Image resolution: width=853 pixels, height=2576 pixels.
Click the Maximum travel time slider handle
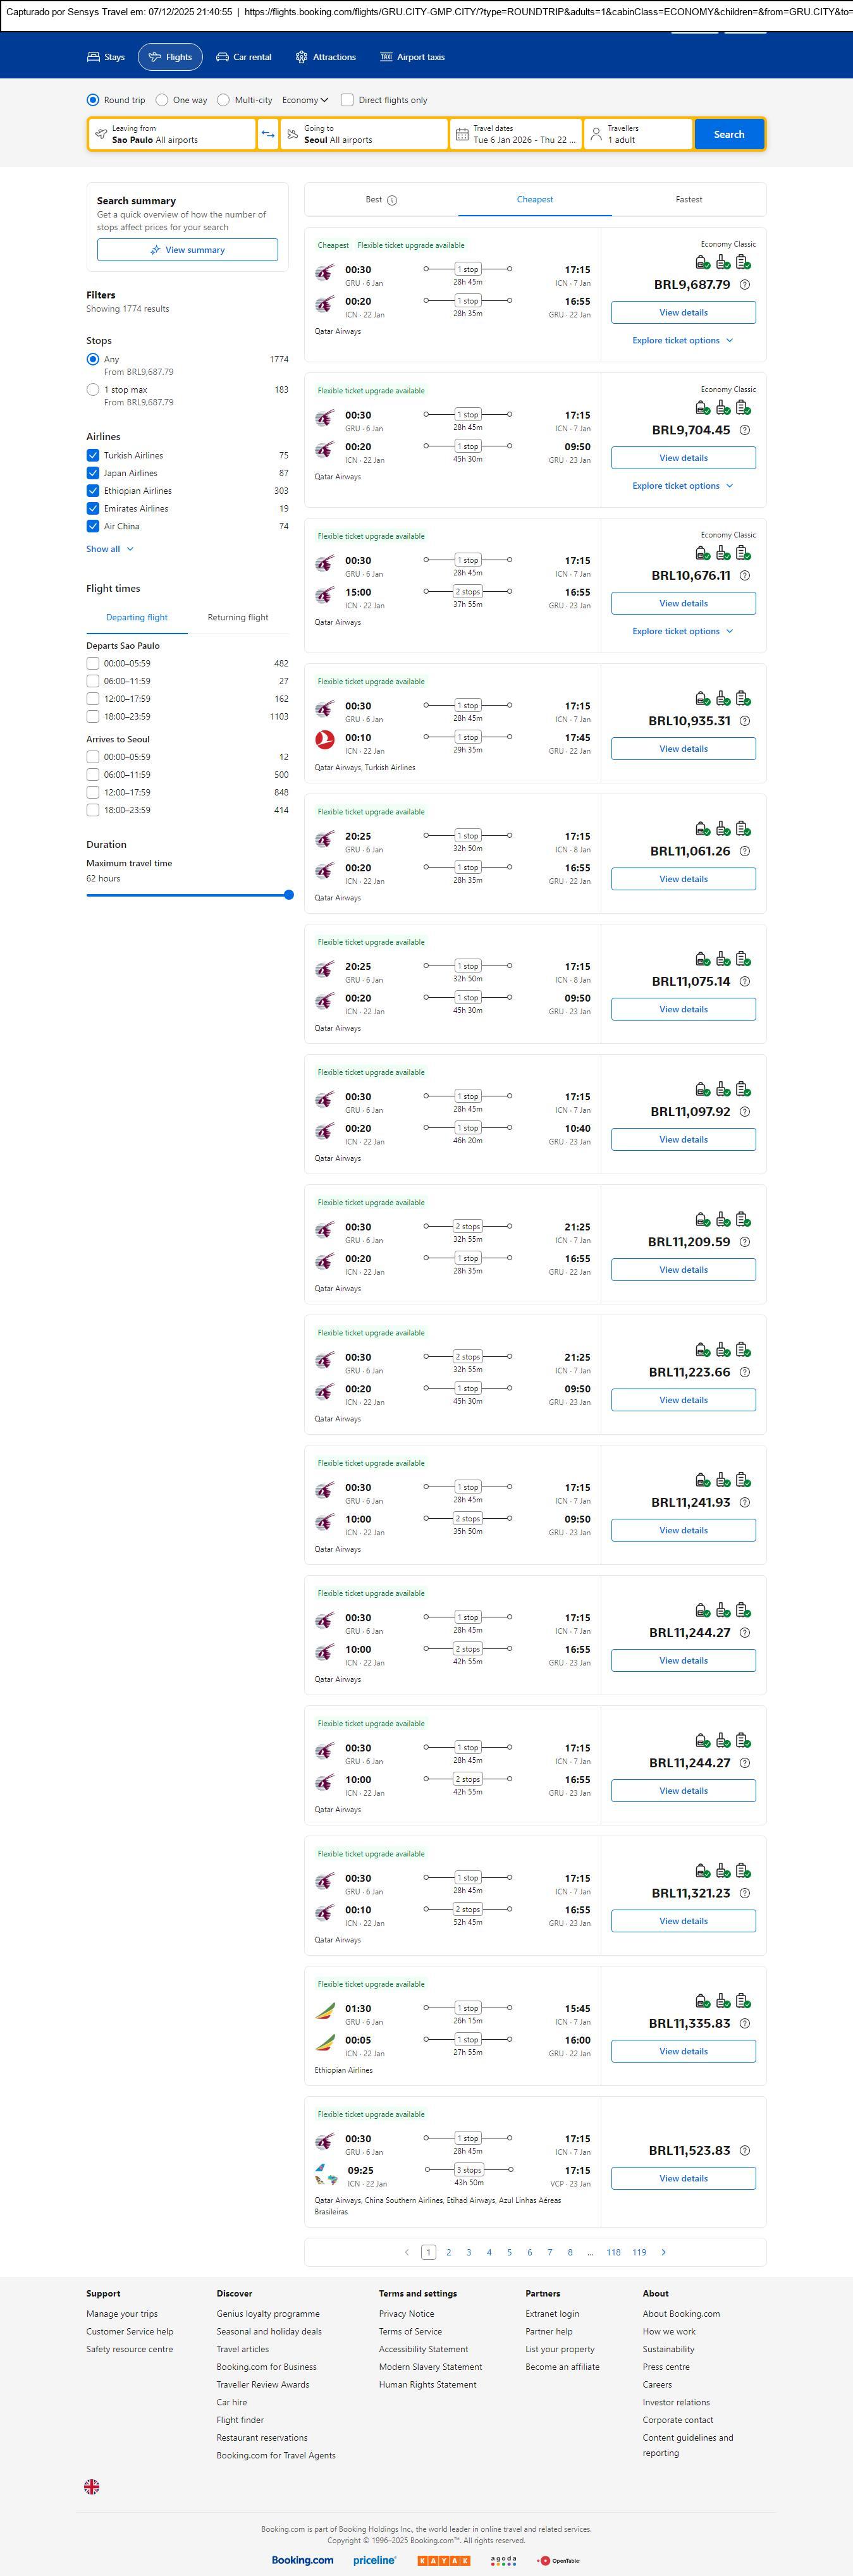pyautogui.click(x=289, y=895)
